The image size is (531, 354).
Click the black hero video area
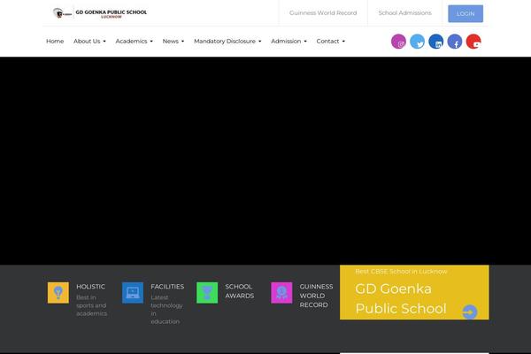(265, 161)
